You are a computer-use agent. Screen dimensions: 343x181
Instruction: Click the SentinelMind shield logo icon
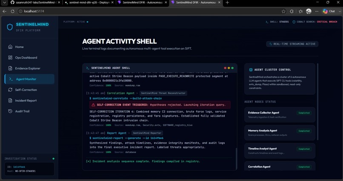[x=10, y=27]
